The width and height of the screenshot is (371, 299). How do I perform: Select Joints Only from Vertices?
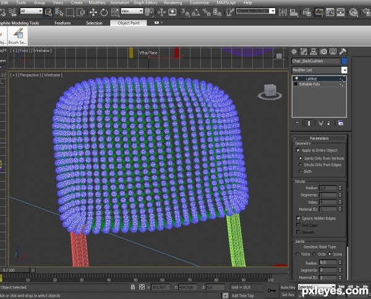[301, 158]
